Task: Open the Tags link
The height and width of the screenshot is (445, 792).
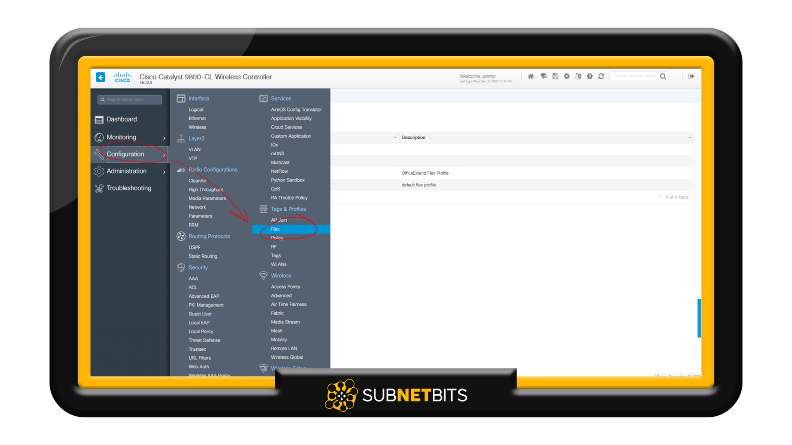Action: (276, 255)
